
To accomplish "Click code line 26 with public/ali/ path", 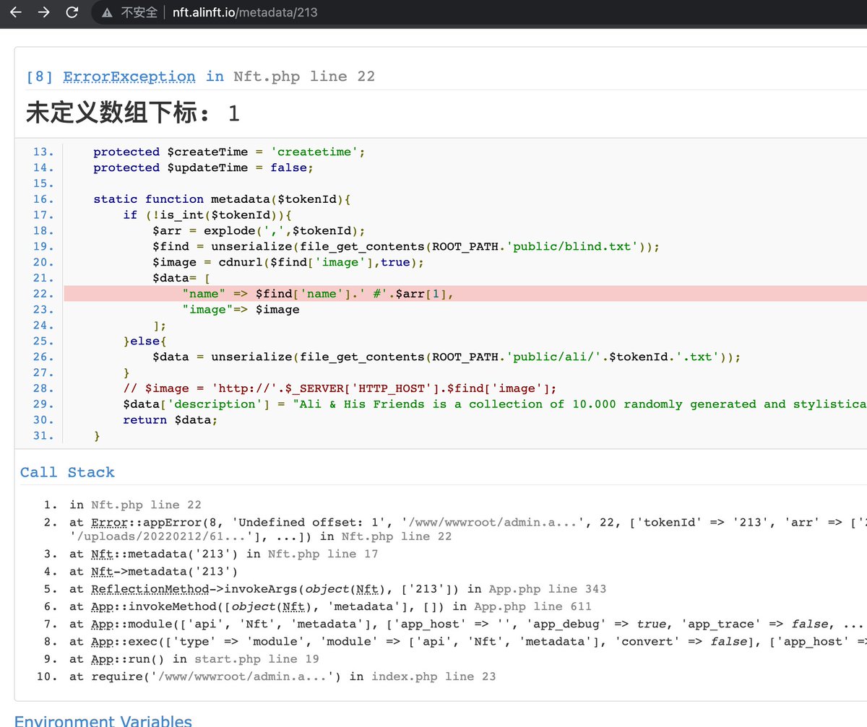I will (447, 357).
